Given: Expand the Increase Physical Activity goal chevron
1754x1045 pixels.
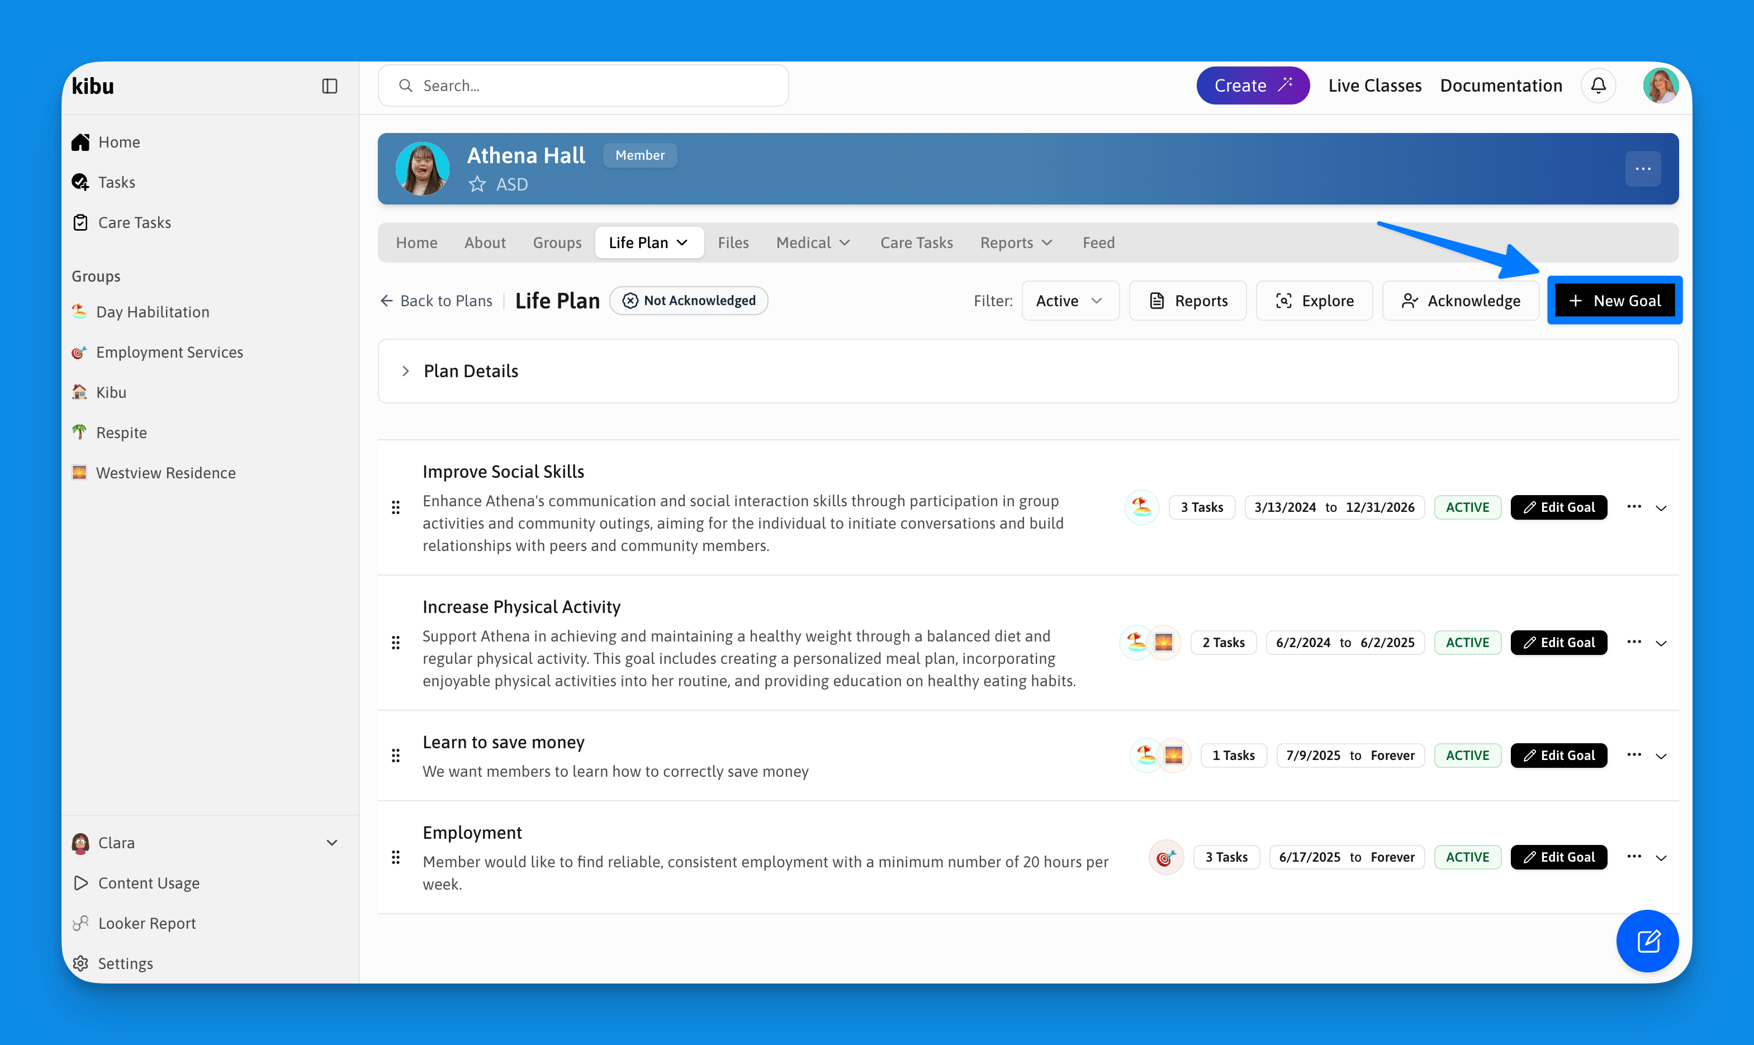Looking at the screenshot, I should [1661, 643].
